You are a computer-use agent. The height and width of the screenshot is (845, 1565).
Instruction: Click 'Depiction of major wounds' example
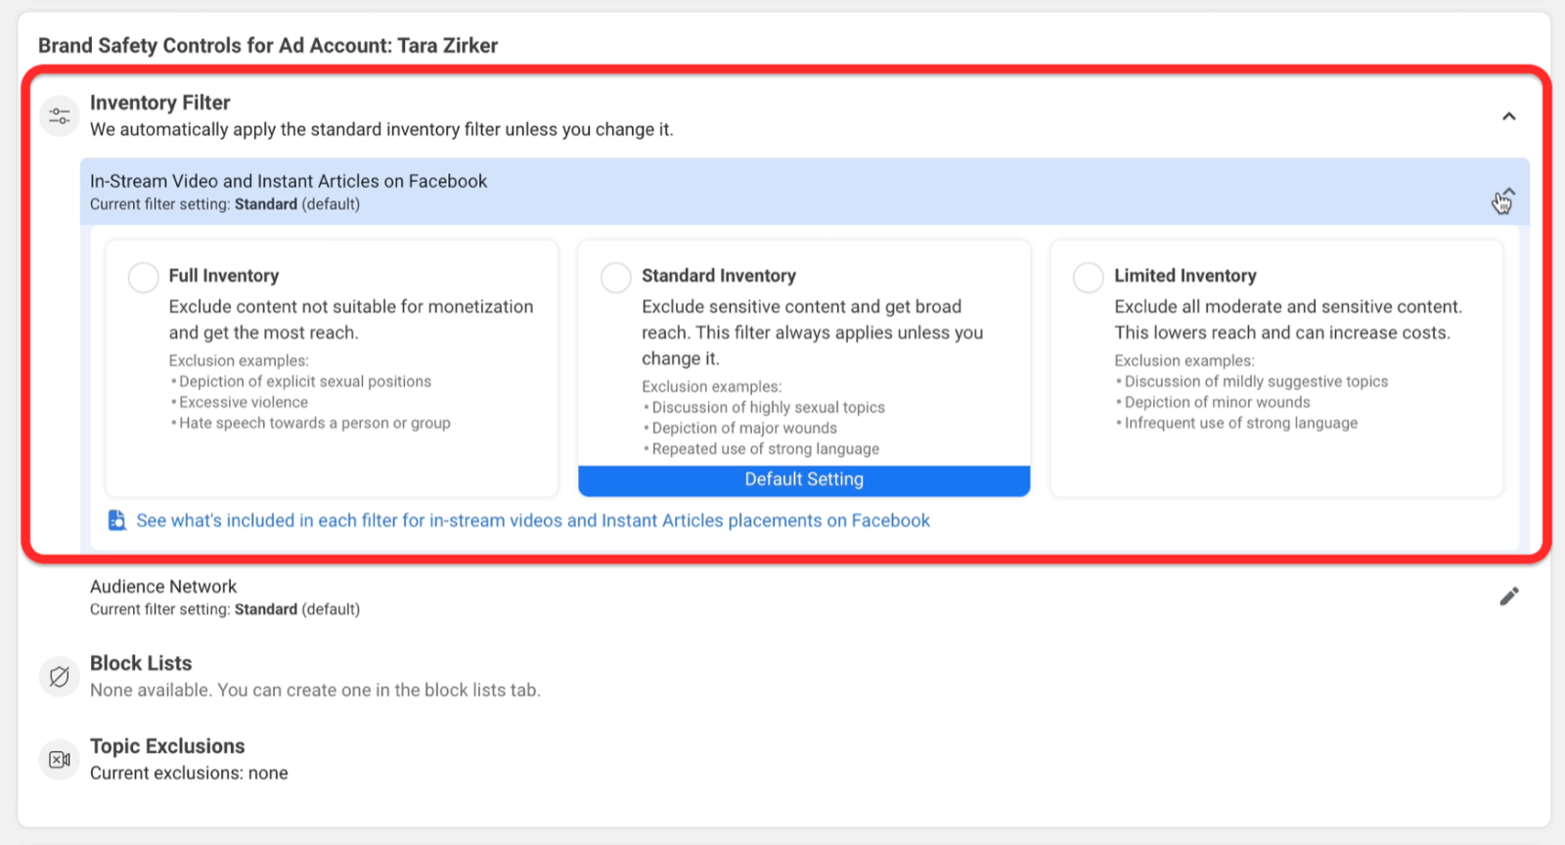[x=744, y=428]
